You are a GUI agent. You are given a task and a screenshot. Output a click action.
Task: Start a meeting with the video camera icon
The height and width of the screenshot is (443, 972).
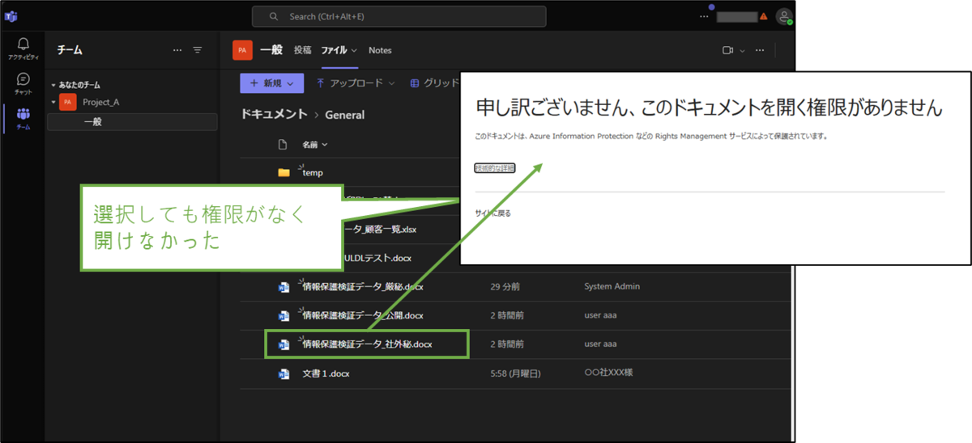click(x=727, y=50)
